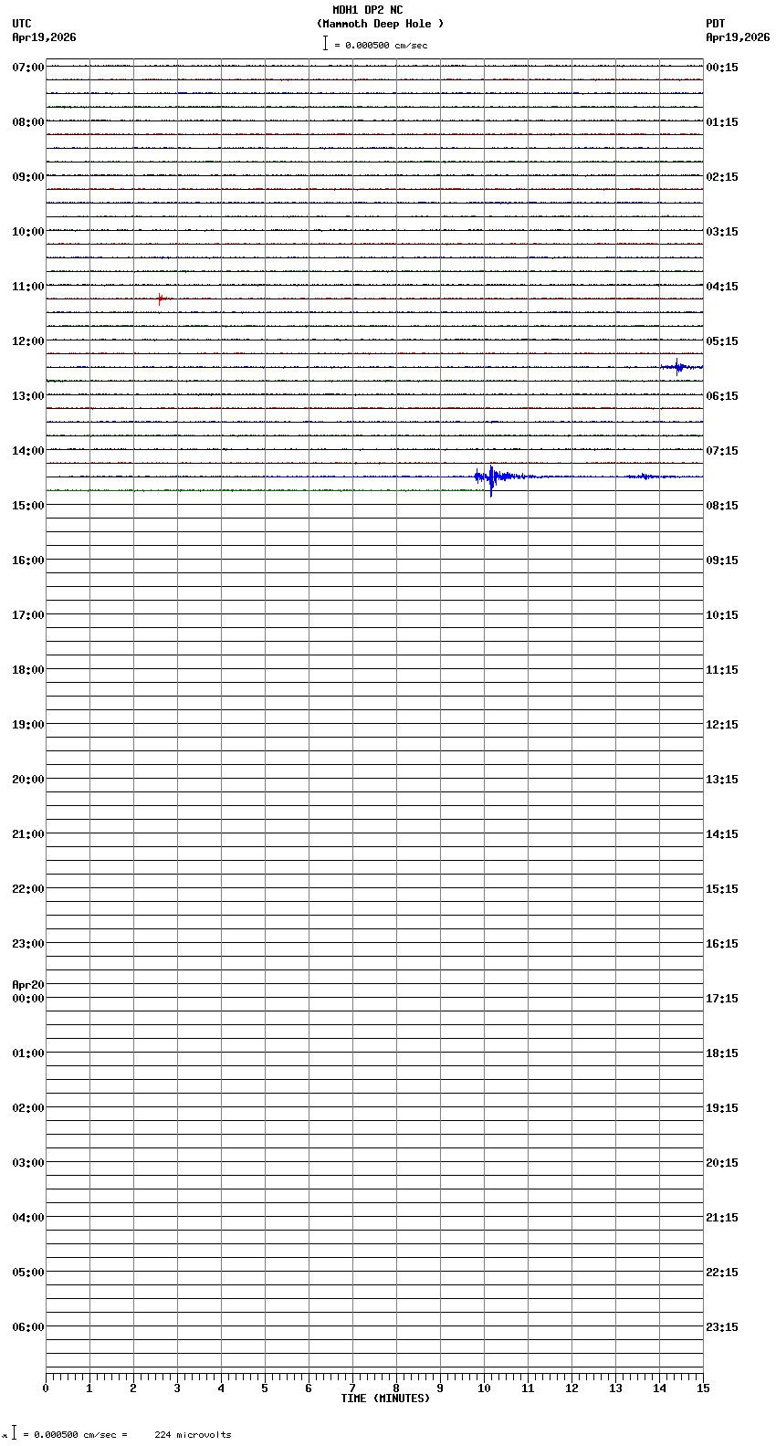Click the 06:00 UTC time label

point(28,1327)
